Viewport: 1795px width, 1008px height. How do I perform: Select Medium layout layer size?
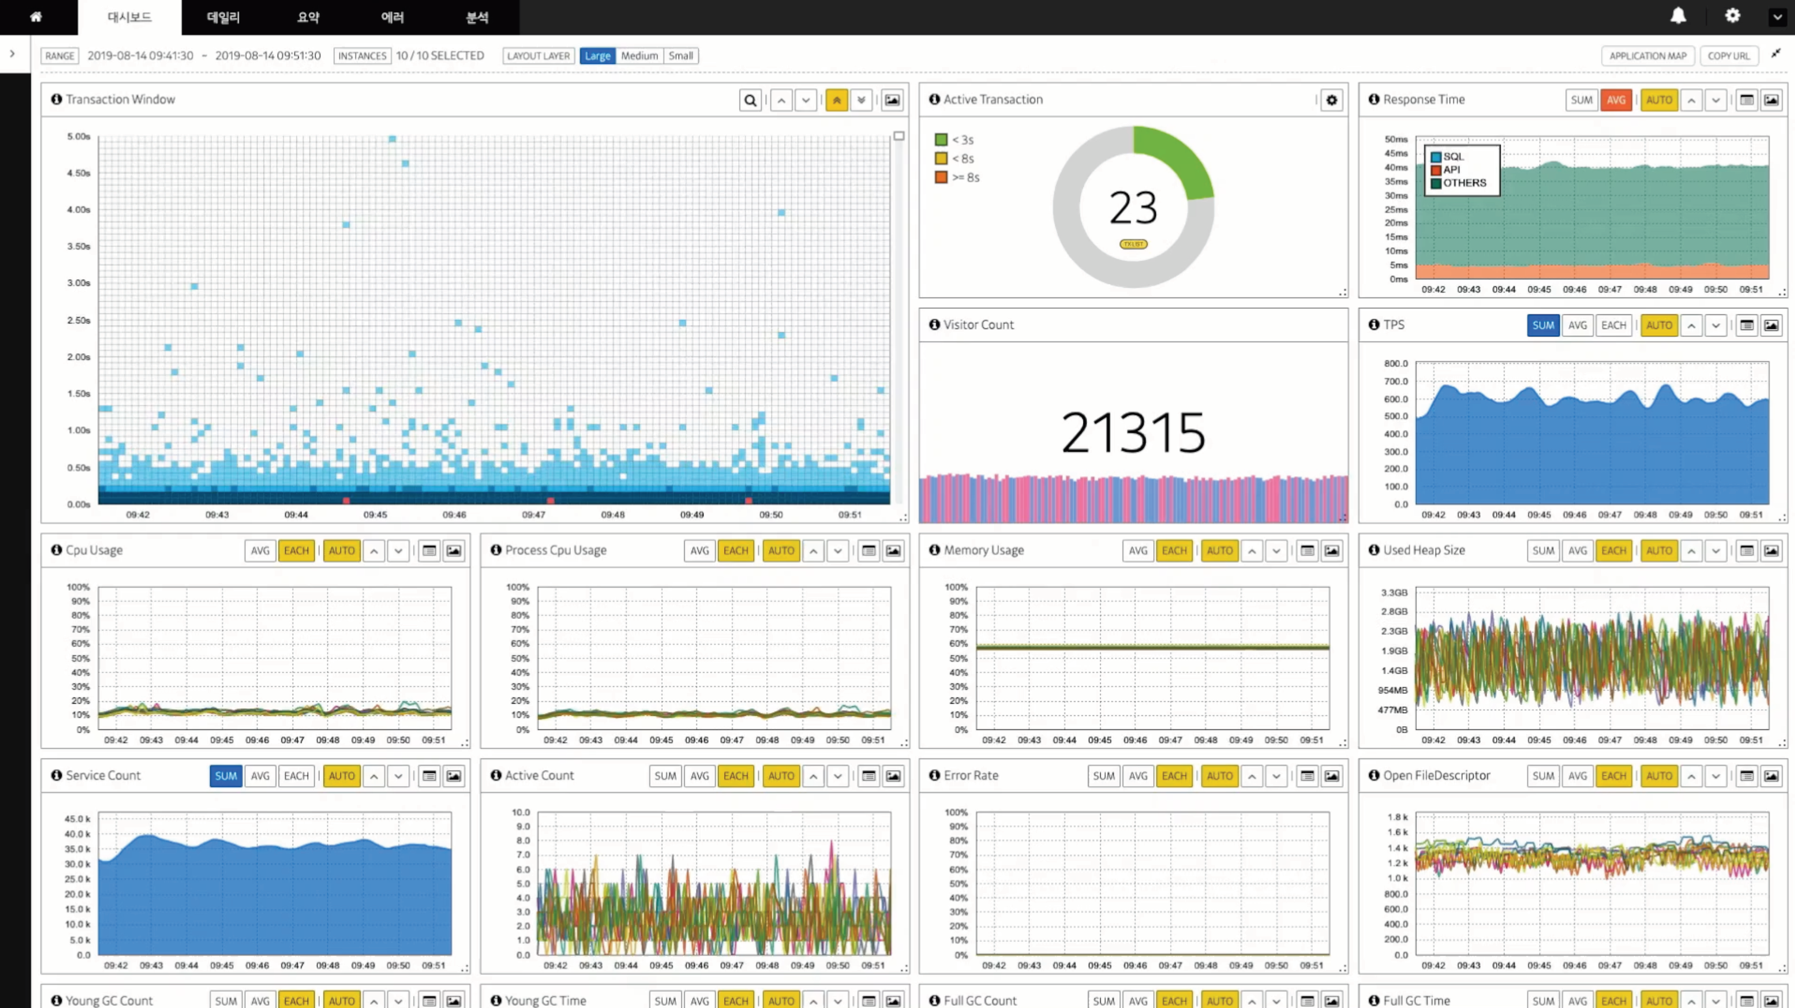point(639,56)
